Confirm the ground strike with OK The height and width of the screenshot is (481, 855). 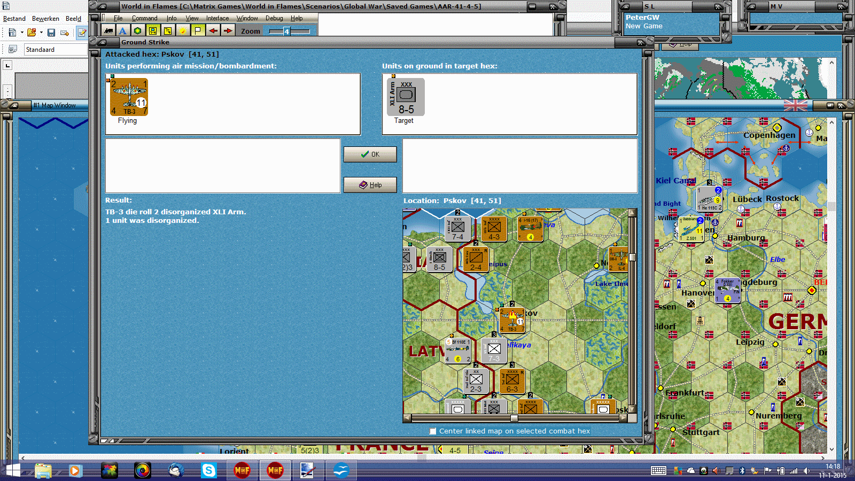[370, 154]
